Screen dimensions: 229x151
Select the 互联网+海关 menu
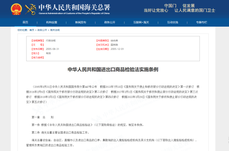tap(141, 22)
